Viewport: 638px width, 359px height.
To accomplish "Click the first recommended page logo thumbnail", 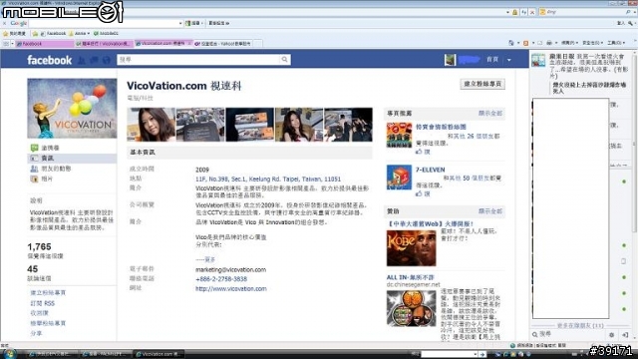I will (399, 136).
